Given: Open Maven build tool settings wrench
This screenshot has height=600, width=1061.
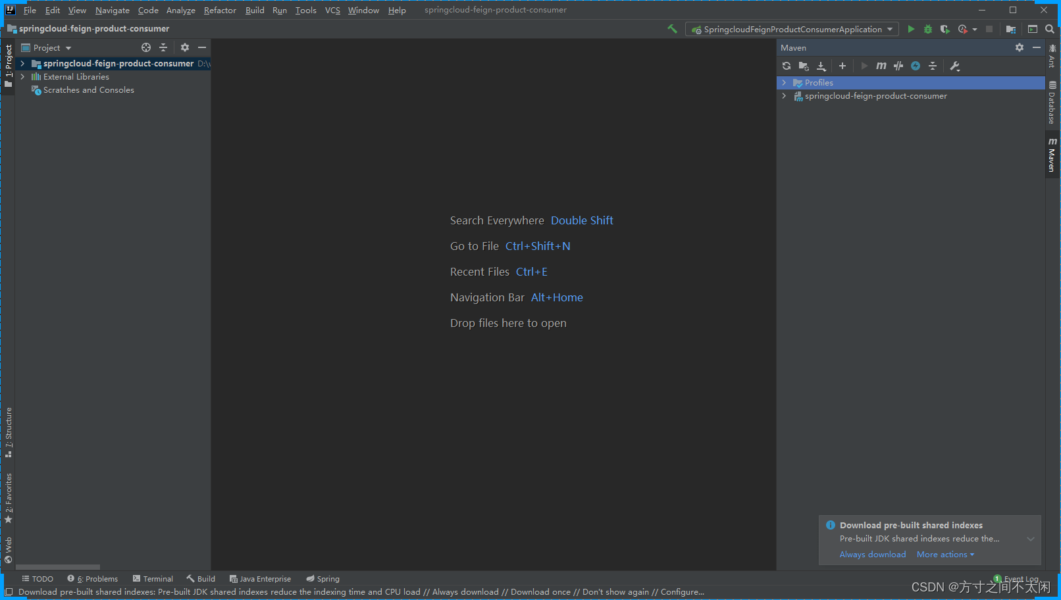Looking at the screenshot, I should tap(955, 66).
